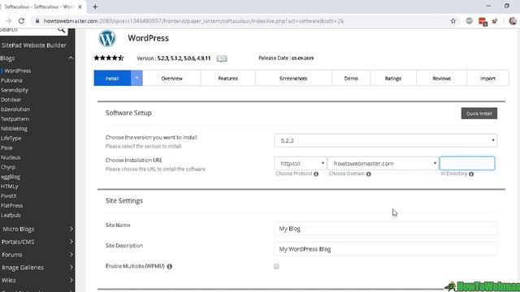520x292 pixels.
Task: Click the search magnifier icon in sidebar
Action: [61, 30]
